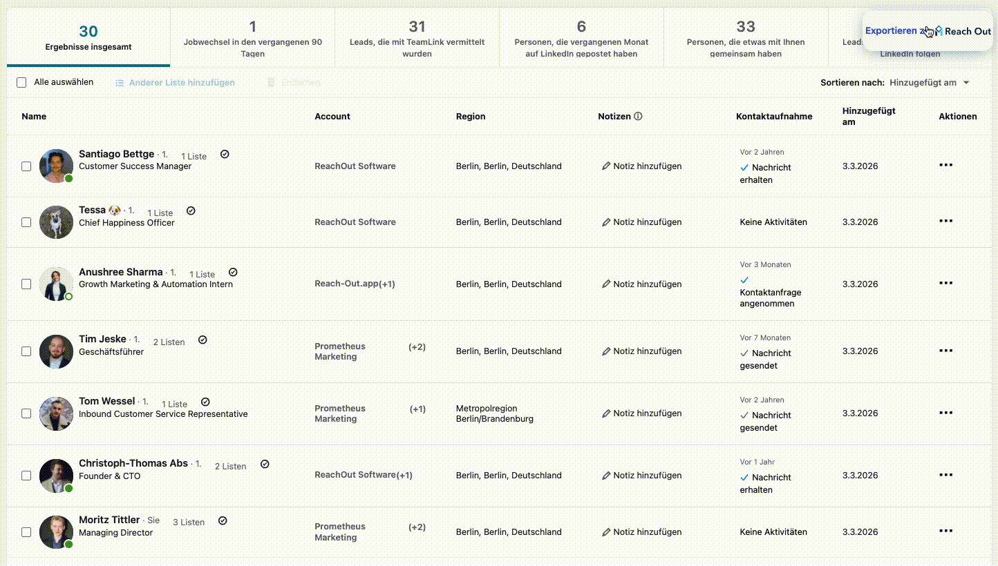
Task: Click three-dot actions icon for Tim Jeske
Action: (945, 351)
